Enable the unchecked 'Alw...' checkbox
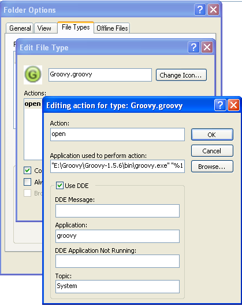 [x=28, y=182]
